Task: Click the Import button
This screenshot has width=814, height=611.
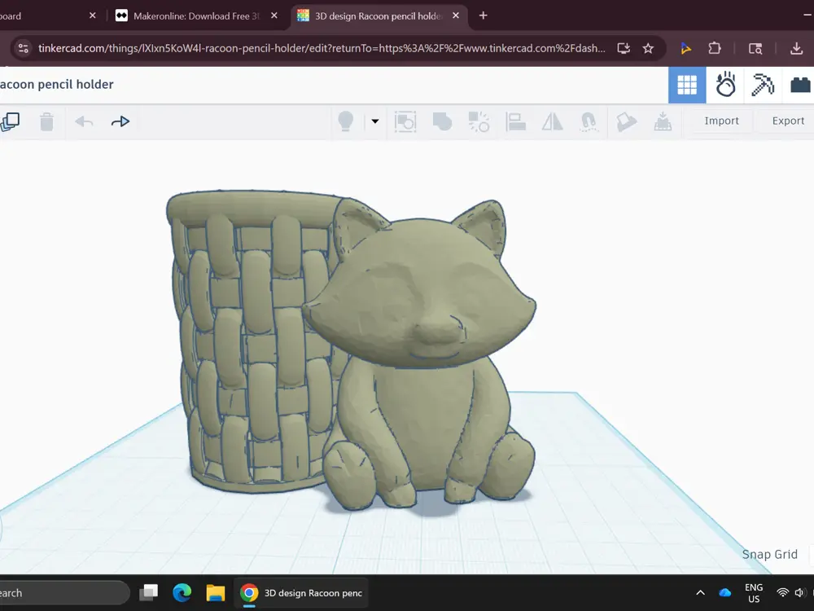Action: coord(721,121)
